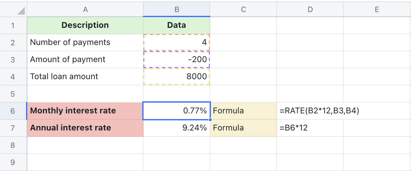
Task: Click the Monthly interest rate label cell
Action: coord(85,111)
